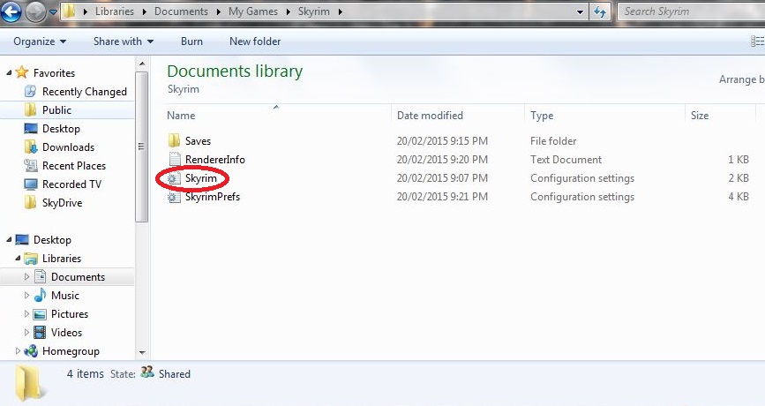765x406 pixels.
Task: Open the address bar history dropdown
Action: click(580, 11)
